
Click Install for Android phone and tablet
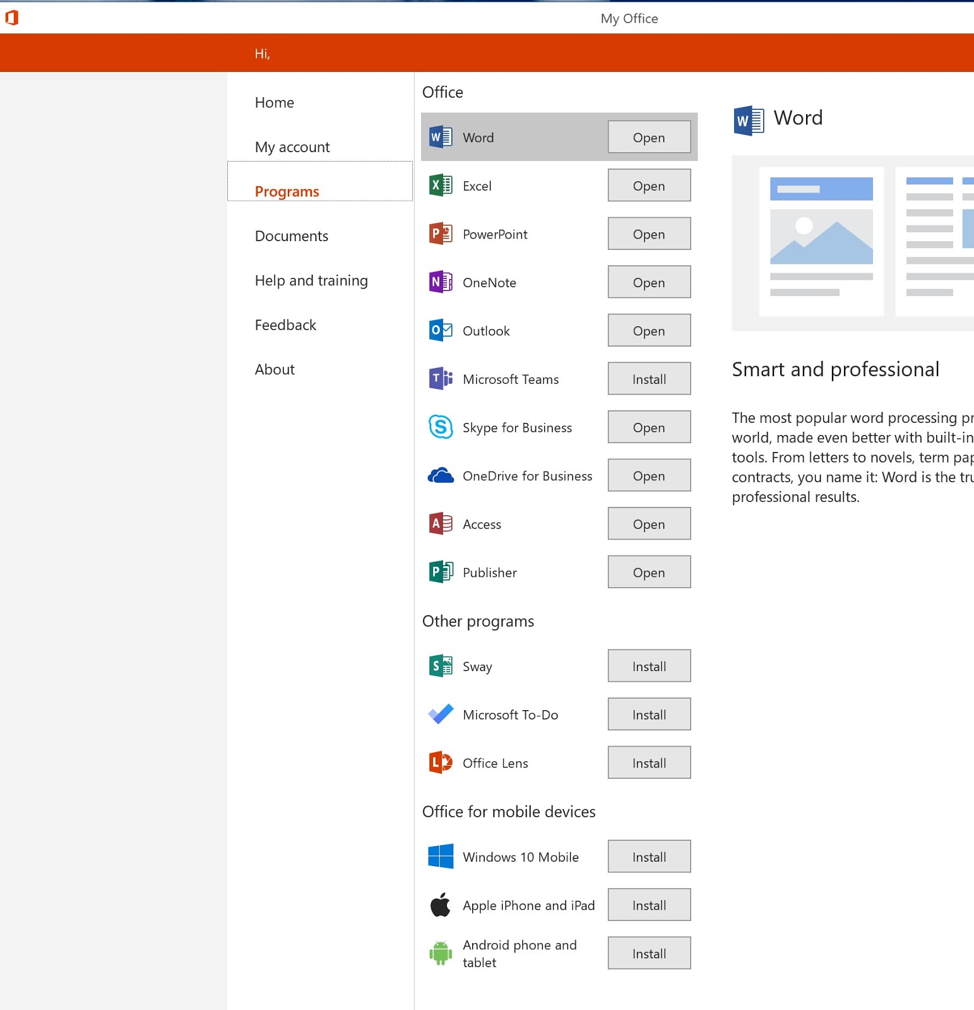tap(649, 953)
